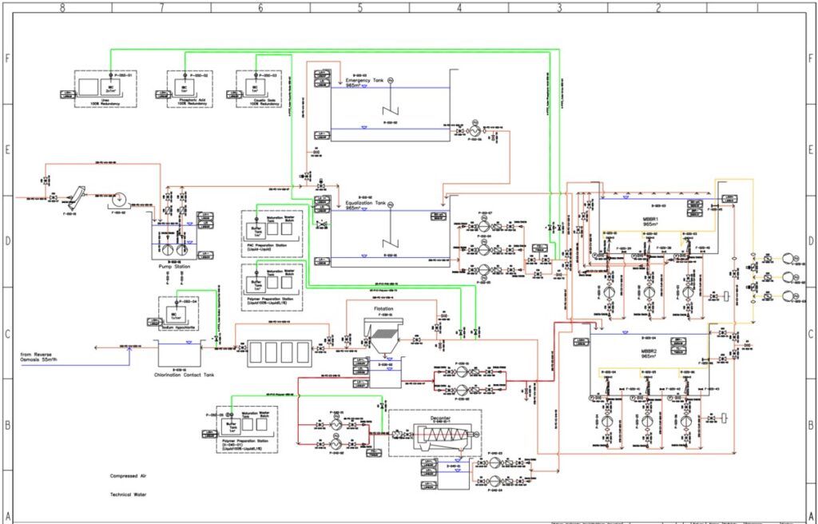This screenshot has width=818, height=524.
Task: Select the "from Reverse Osmosis" inlet text
Action: 53,357
